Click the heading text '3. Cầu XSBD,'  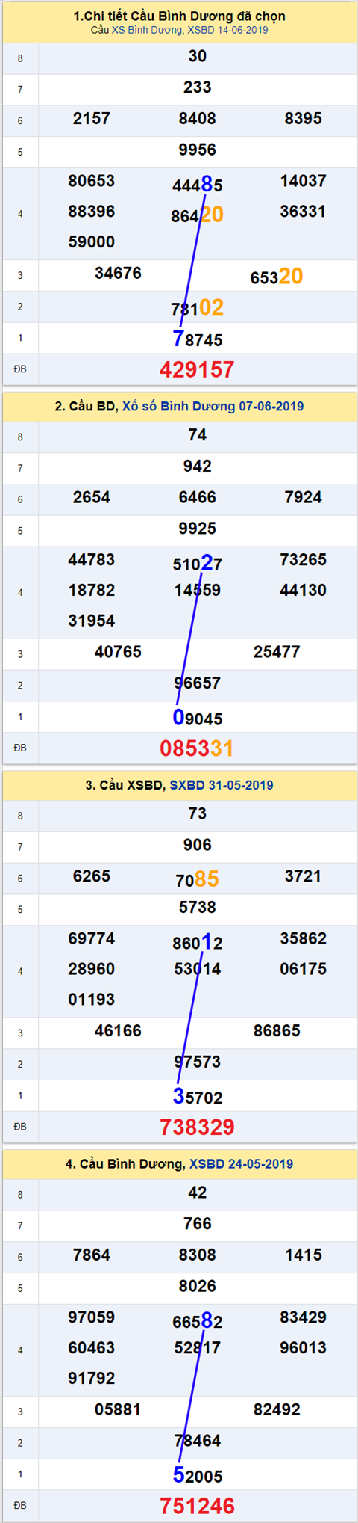pos(125,785)
